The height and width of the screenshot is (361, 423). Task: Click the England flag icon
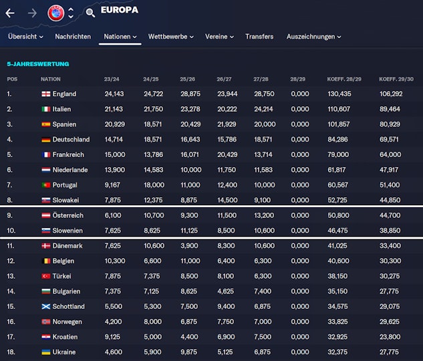[45, 94]
